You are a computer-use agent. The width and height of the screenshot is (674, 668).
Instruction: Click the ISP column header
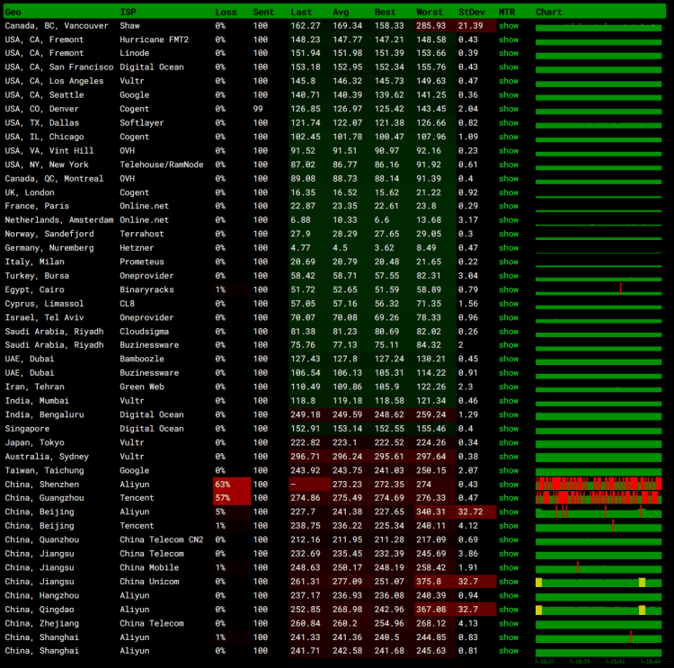129,12
